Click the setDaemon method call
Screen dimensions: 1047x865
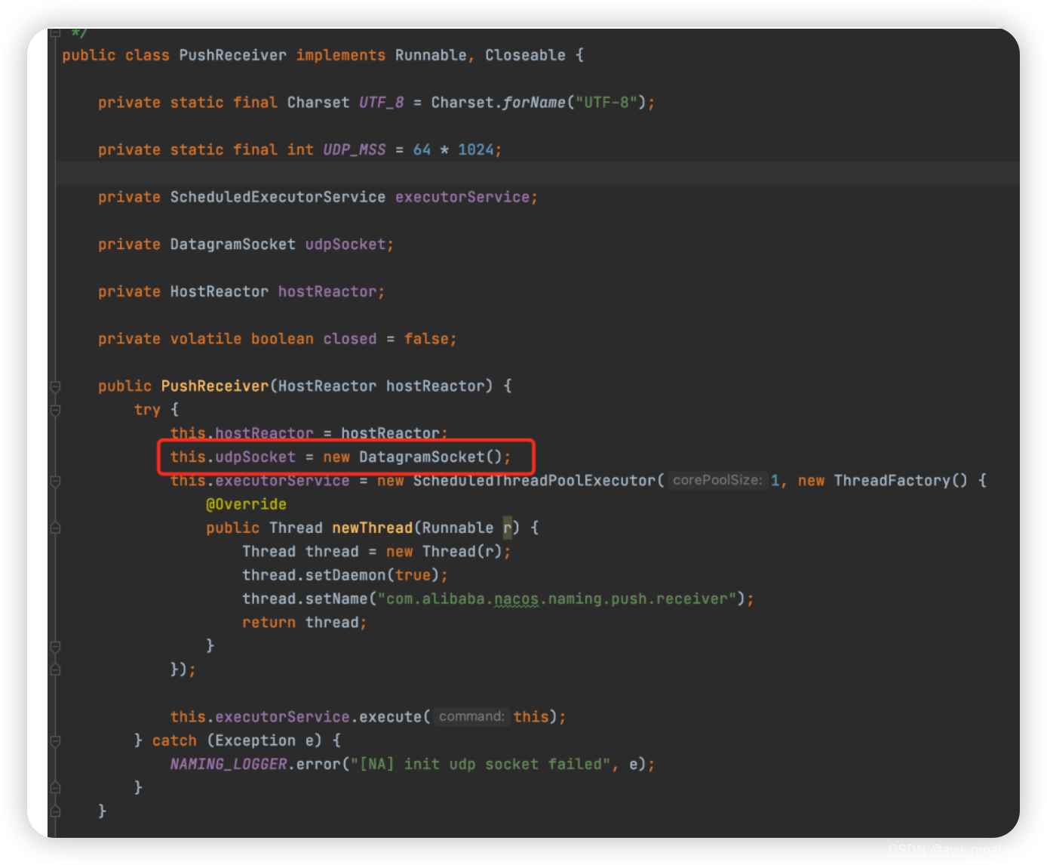click(345, 575)
